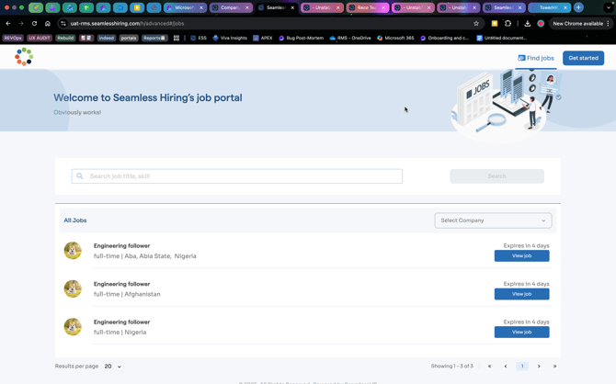Expand the results per page dropdown

(112, 367)
